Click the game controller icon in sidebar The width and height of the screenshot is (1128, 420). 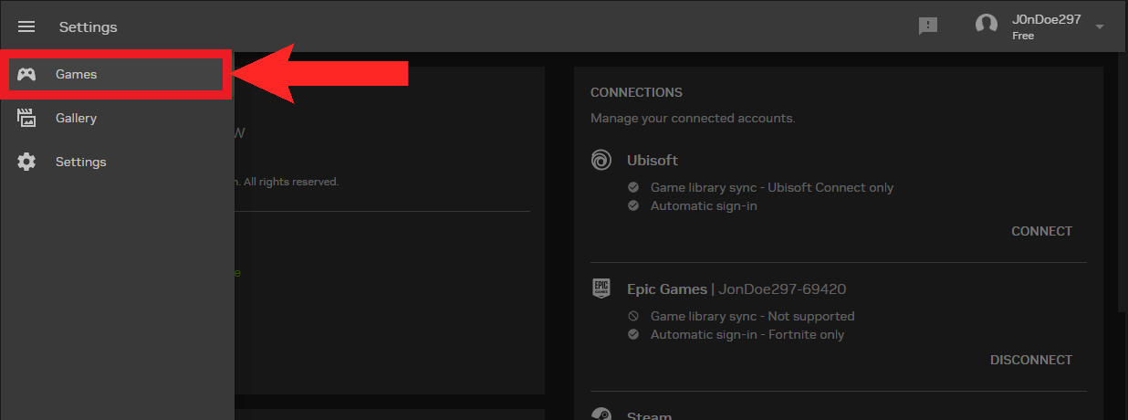26,74
